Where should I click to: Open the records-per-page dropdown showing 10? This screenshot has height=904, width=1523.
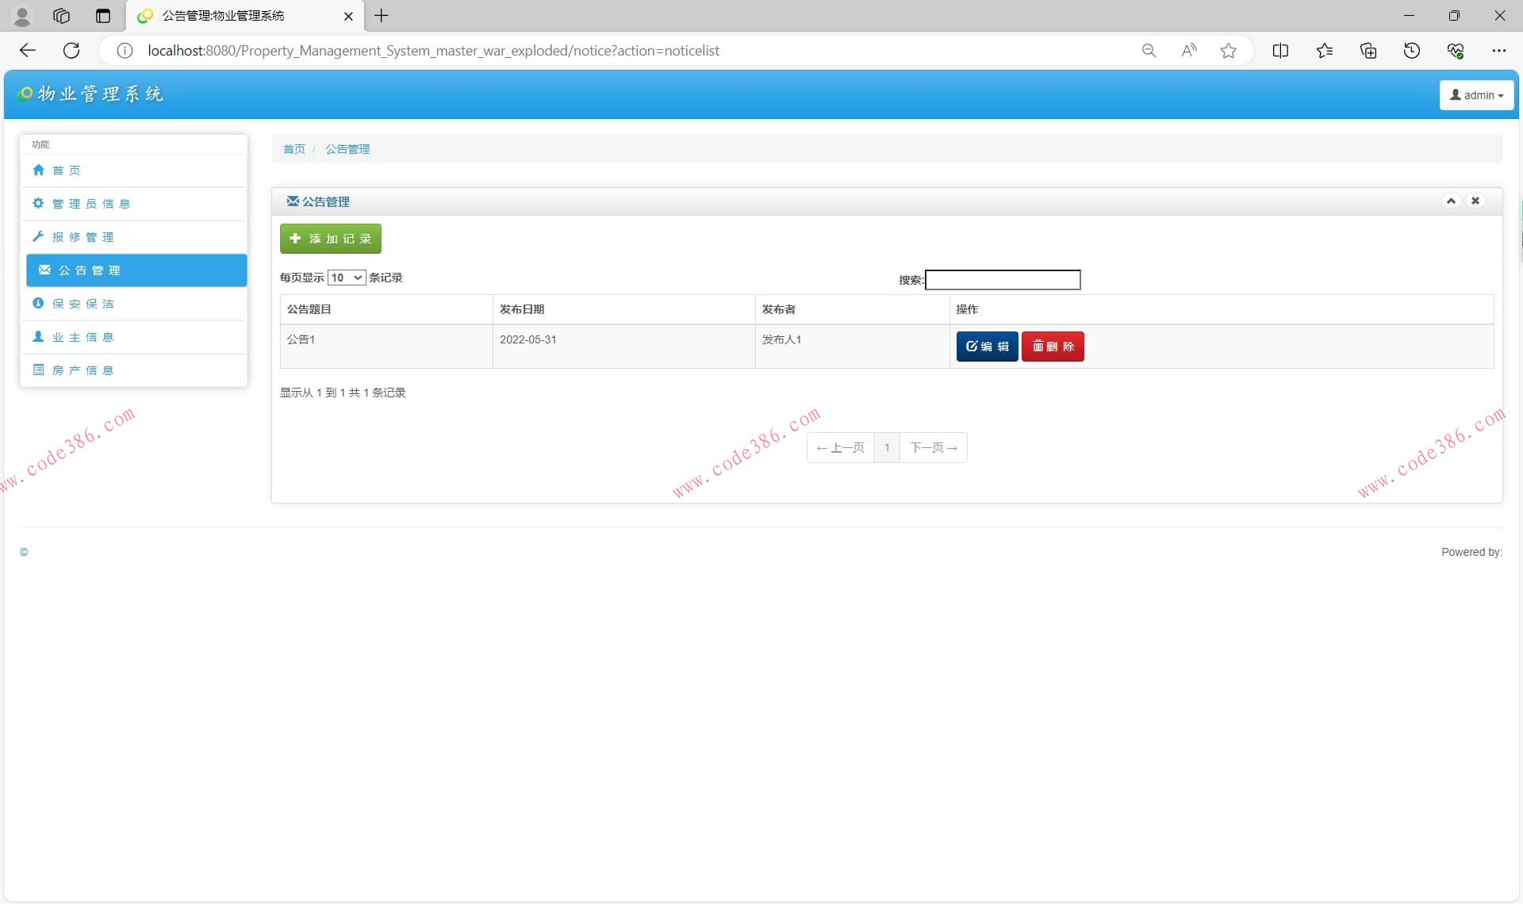click(x=346, y=278)
